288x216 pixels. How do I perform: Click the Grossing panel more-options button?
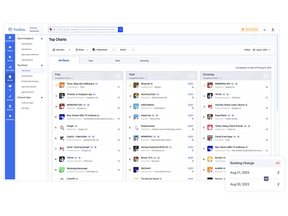pyautogui.click(x=266, y=76)
